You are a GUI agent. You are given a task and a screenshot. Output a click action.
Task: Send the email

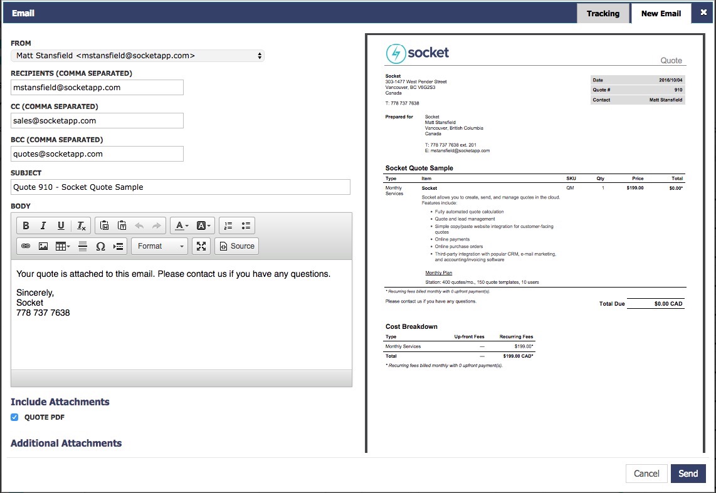(x=688, y=474)
